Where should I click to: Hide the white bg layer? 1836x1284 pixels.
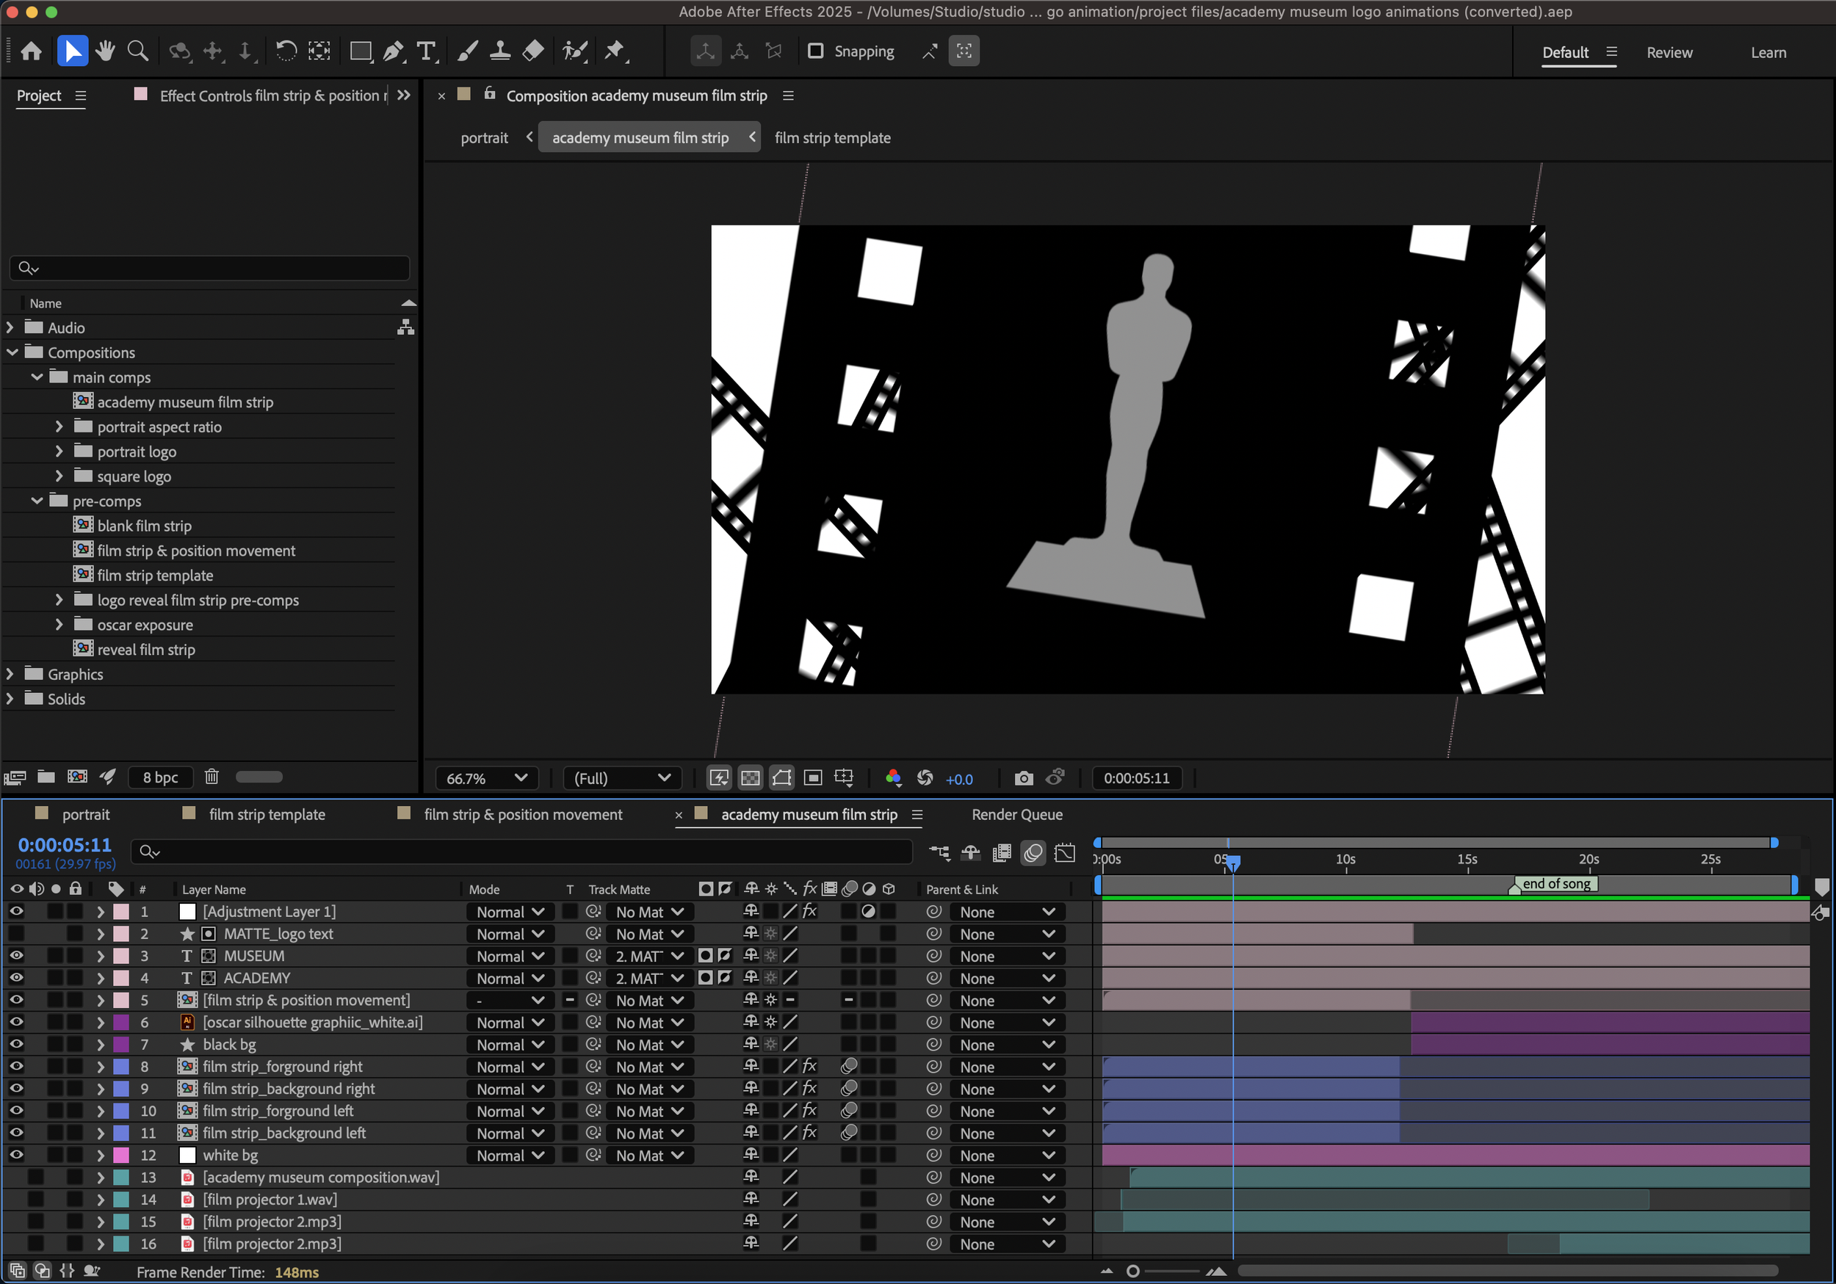point(16,1155)
